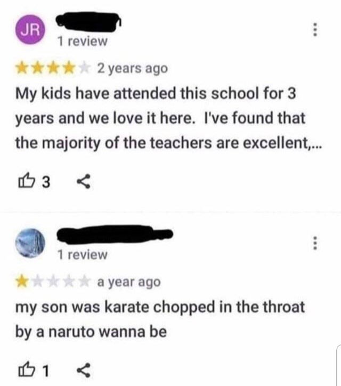Click '1 review' under the second reviewer
Viewport: 341px width, 386px height.
[x=83, y=254]
